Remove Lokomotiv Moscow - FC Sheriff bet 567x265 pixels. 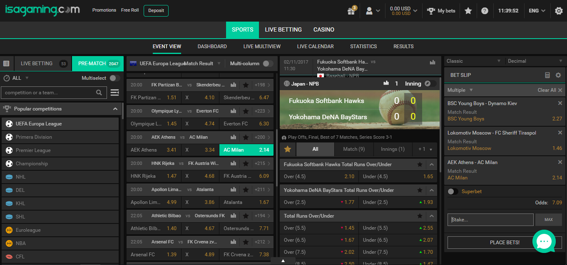point(560,132)
